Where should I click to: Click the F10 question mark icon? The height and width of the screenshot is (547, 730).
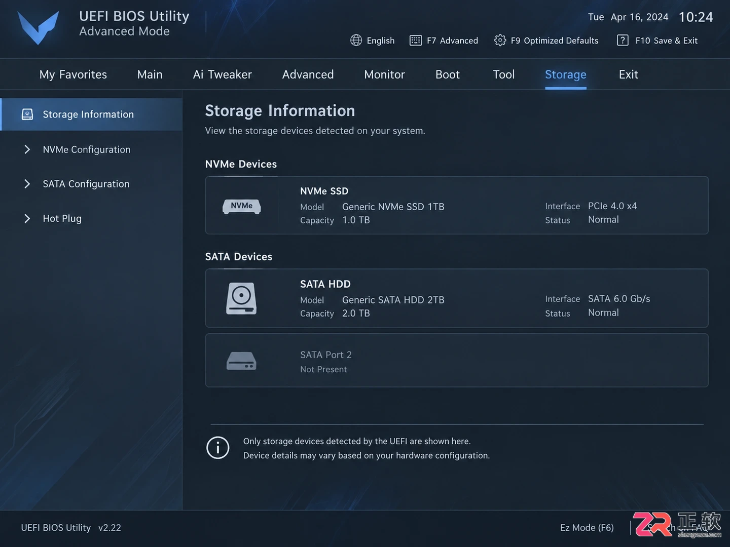pos(623,40)
